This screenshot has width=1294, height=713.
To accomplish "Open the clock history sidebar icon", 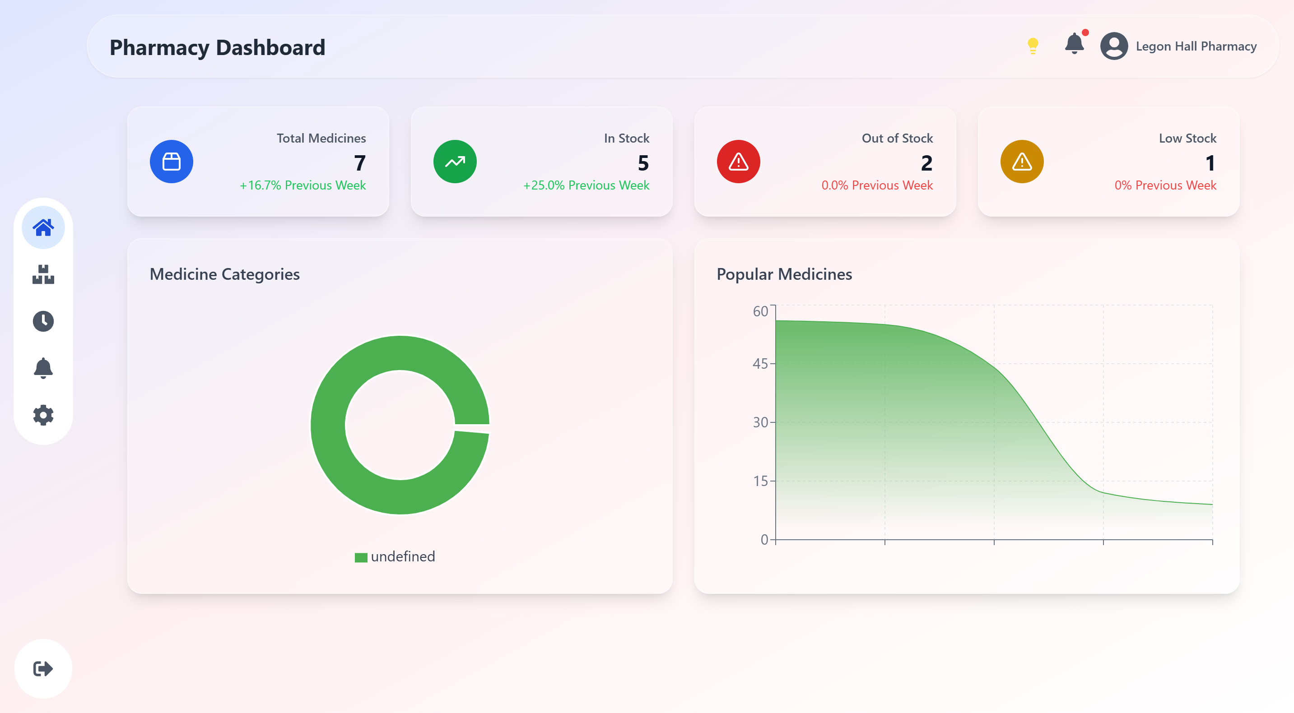I will [x=43, y=321].
